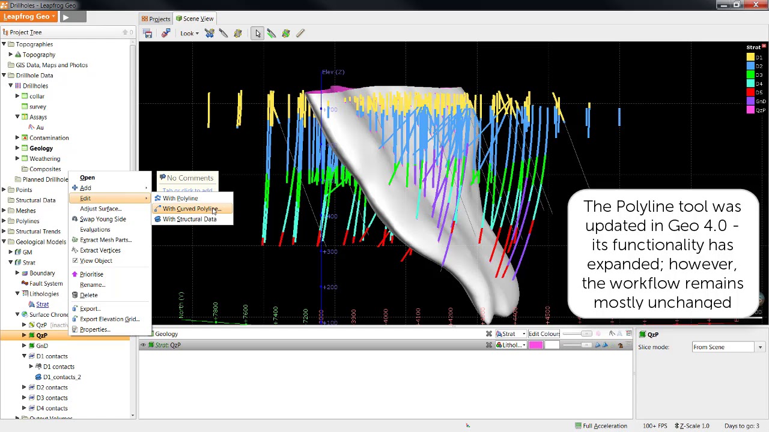The image size is (769, 432).
Task: Close the Strat legend in the scene
Action: coord(764,47)
